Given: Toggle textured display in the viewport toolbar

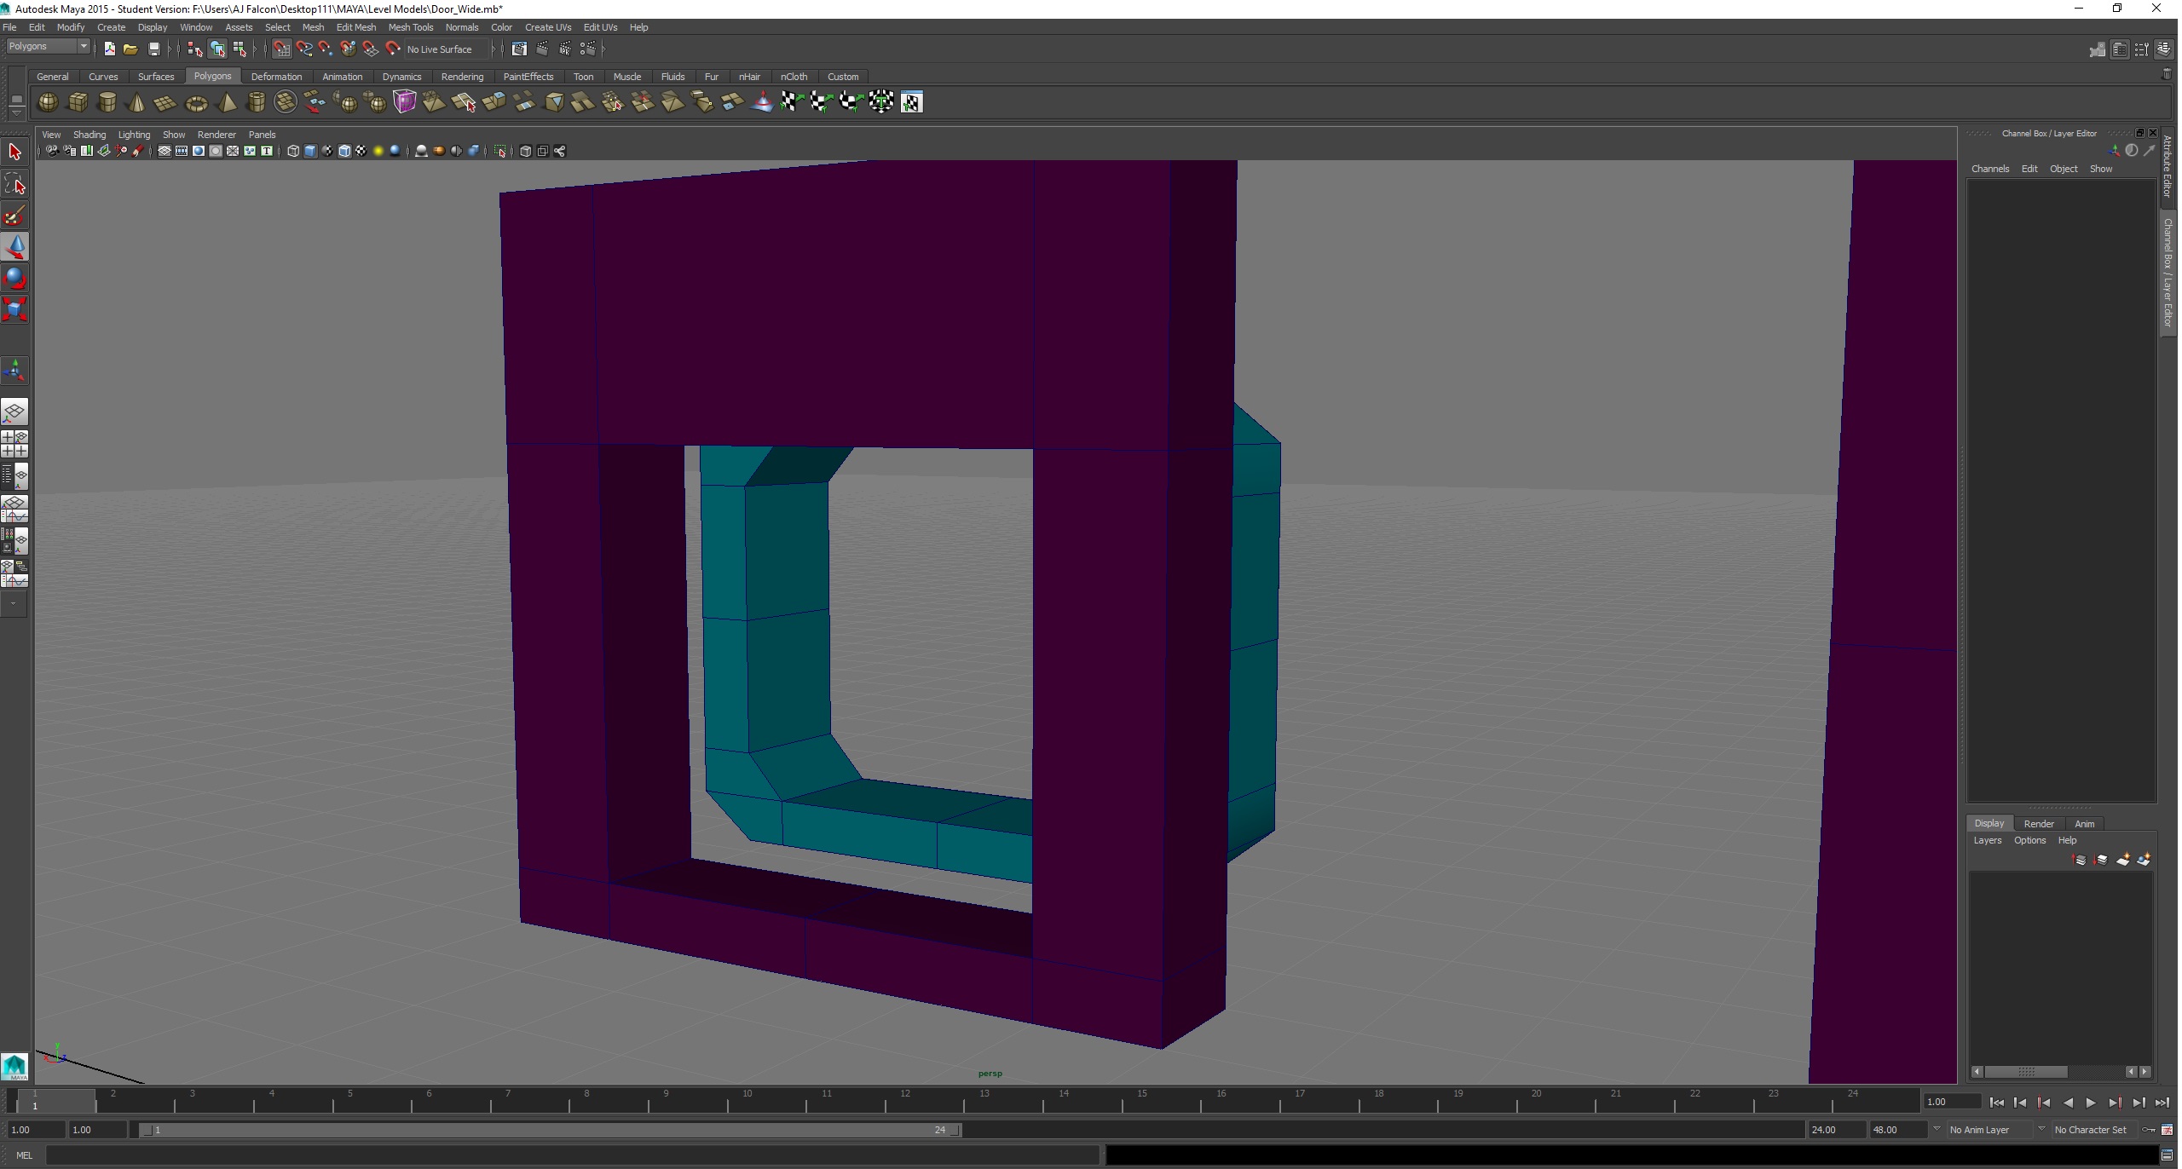Looking at the screenshot, I should click(x=361, y=151).
